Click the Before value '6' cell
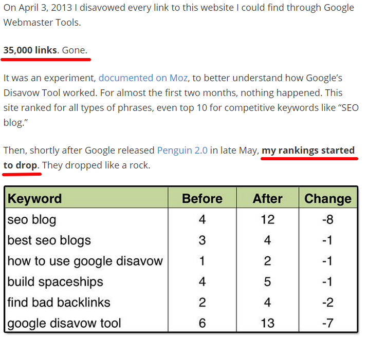 202,323
